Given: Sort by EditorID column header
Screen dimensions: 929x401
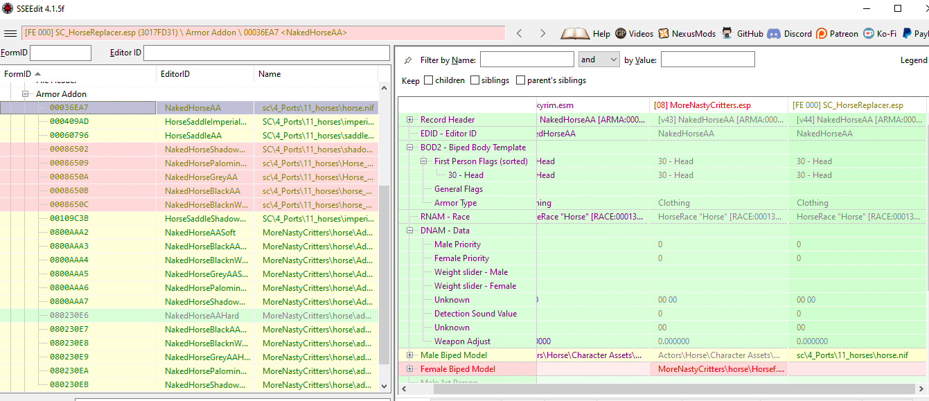Looking at the screenshot, I should pyautogui.click(x=205, y=73).
